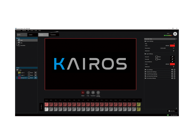Collapse the Layer Settings section
This screenshot has width=194, height=126.
145,54
